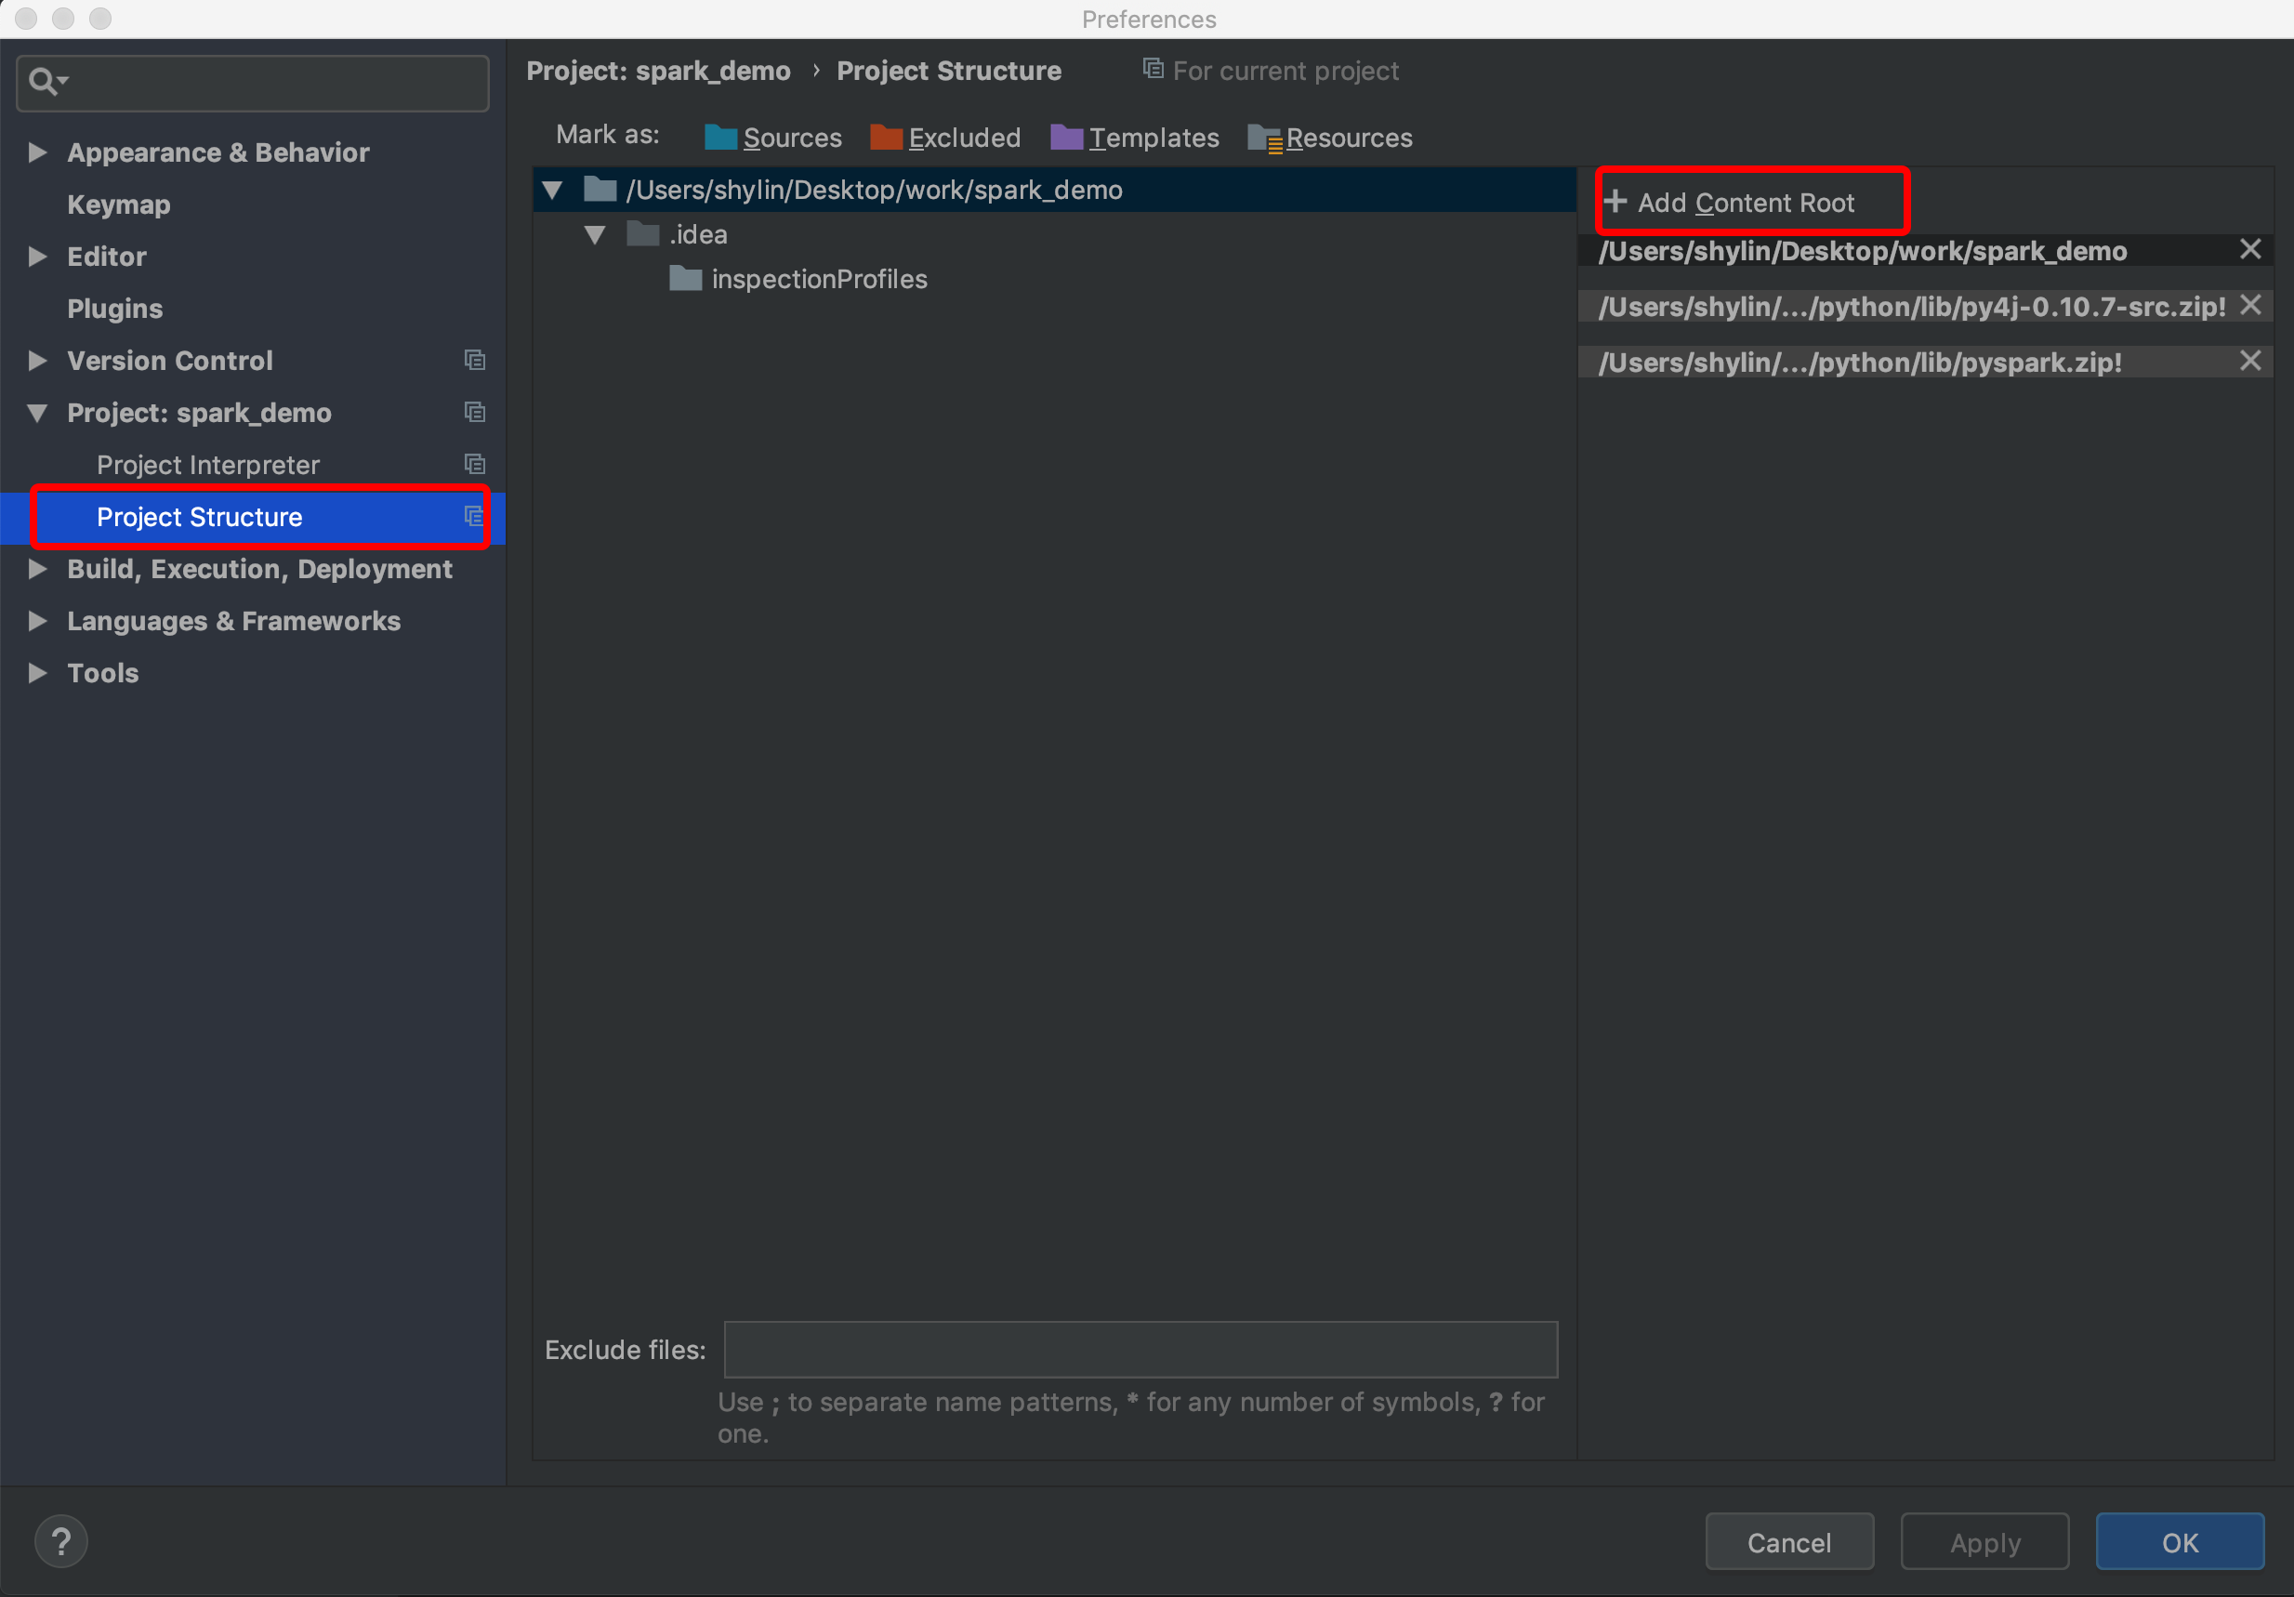Remove the spark_demo content root
The image size is (2294, 1597).
(2249, 250)
